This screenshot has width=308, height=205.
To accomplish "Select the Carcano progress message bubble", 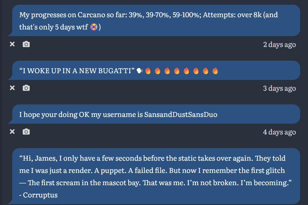I will click(x=154, y=21).
